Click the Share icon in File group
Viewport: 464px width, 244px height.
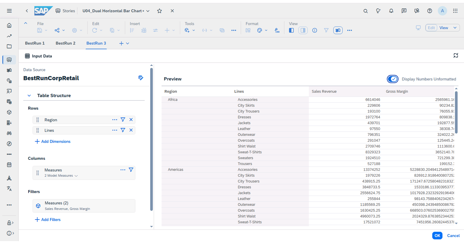point(57,30)
